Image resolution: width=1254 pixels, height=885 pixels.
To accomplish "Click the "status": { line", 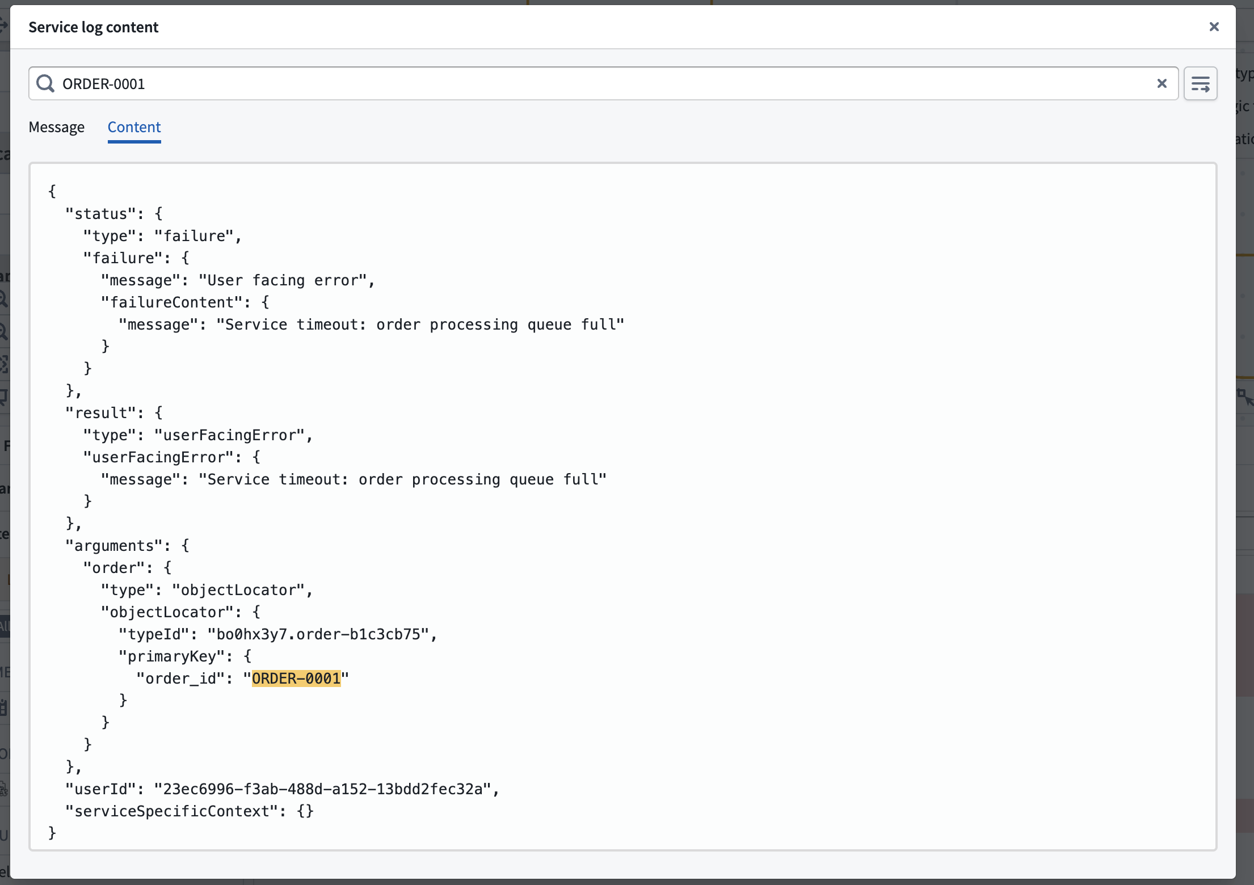I will click(x=114, y=214).
